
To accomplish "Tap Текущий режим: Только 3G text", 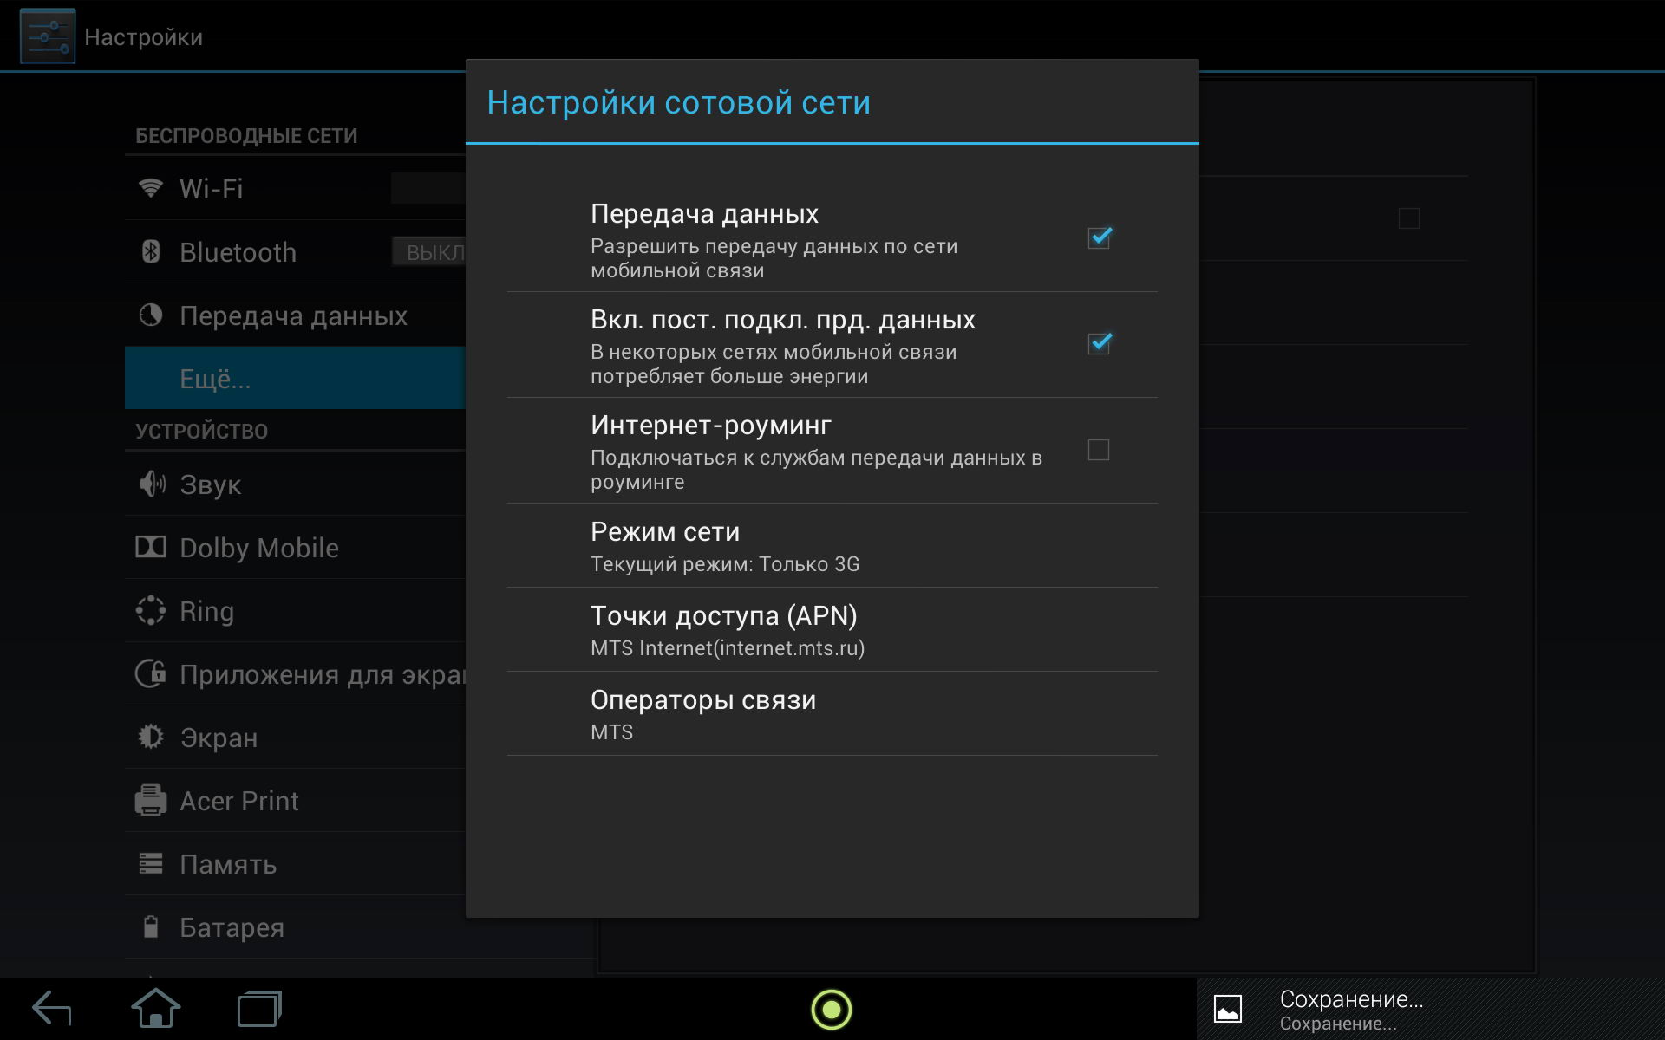I will click(x=725, y=564).
